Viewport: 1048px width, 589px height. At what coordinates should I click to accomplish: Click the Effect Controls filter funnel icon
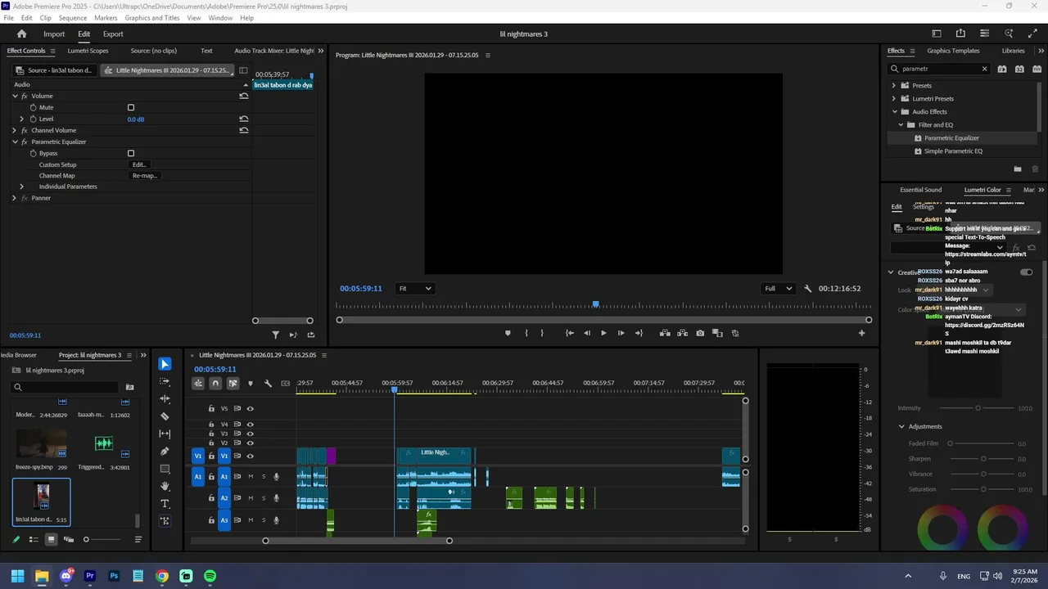point(275,335)
